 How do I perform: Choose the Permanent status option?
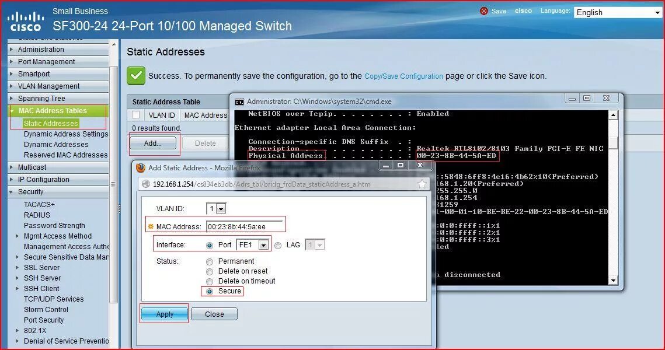tap(210, 262)
